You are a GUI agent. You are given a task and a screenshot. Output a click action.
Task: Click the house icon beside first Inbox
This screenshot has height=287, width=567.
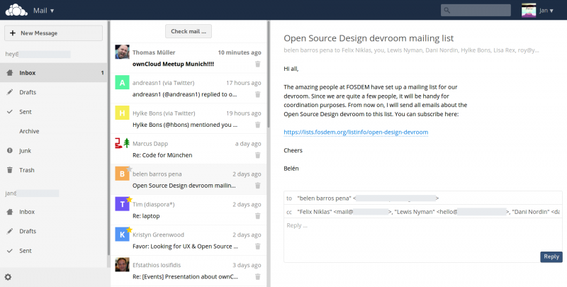tap(10, 73)
